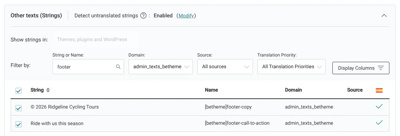
Task: Click the Spanish flag column icon
Action: (379, 90)
